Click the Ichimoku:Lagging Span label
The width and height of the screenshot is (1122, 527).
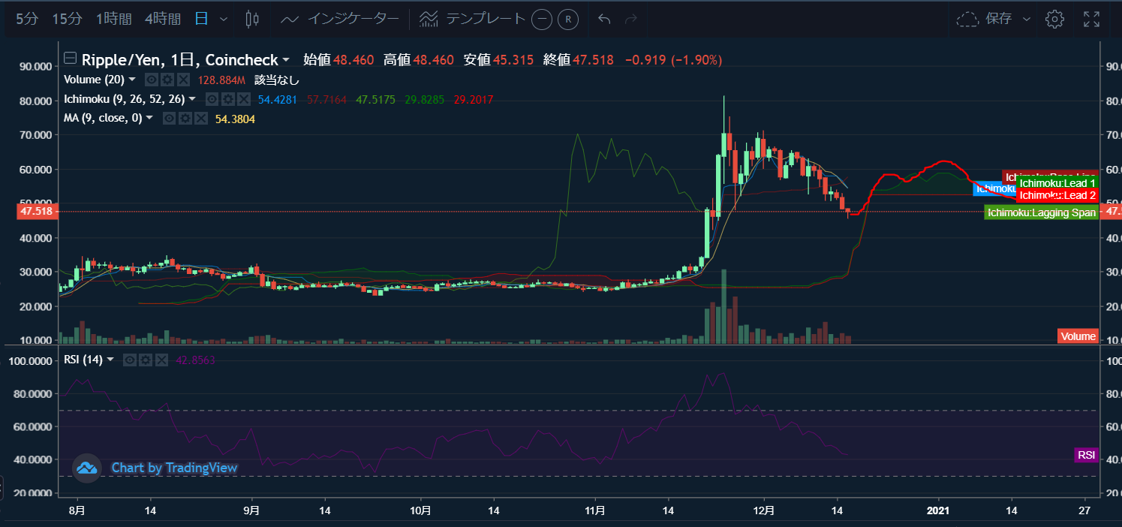pyautogui.click(x=1041, y=212)
